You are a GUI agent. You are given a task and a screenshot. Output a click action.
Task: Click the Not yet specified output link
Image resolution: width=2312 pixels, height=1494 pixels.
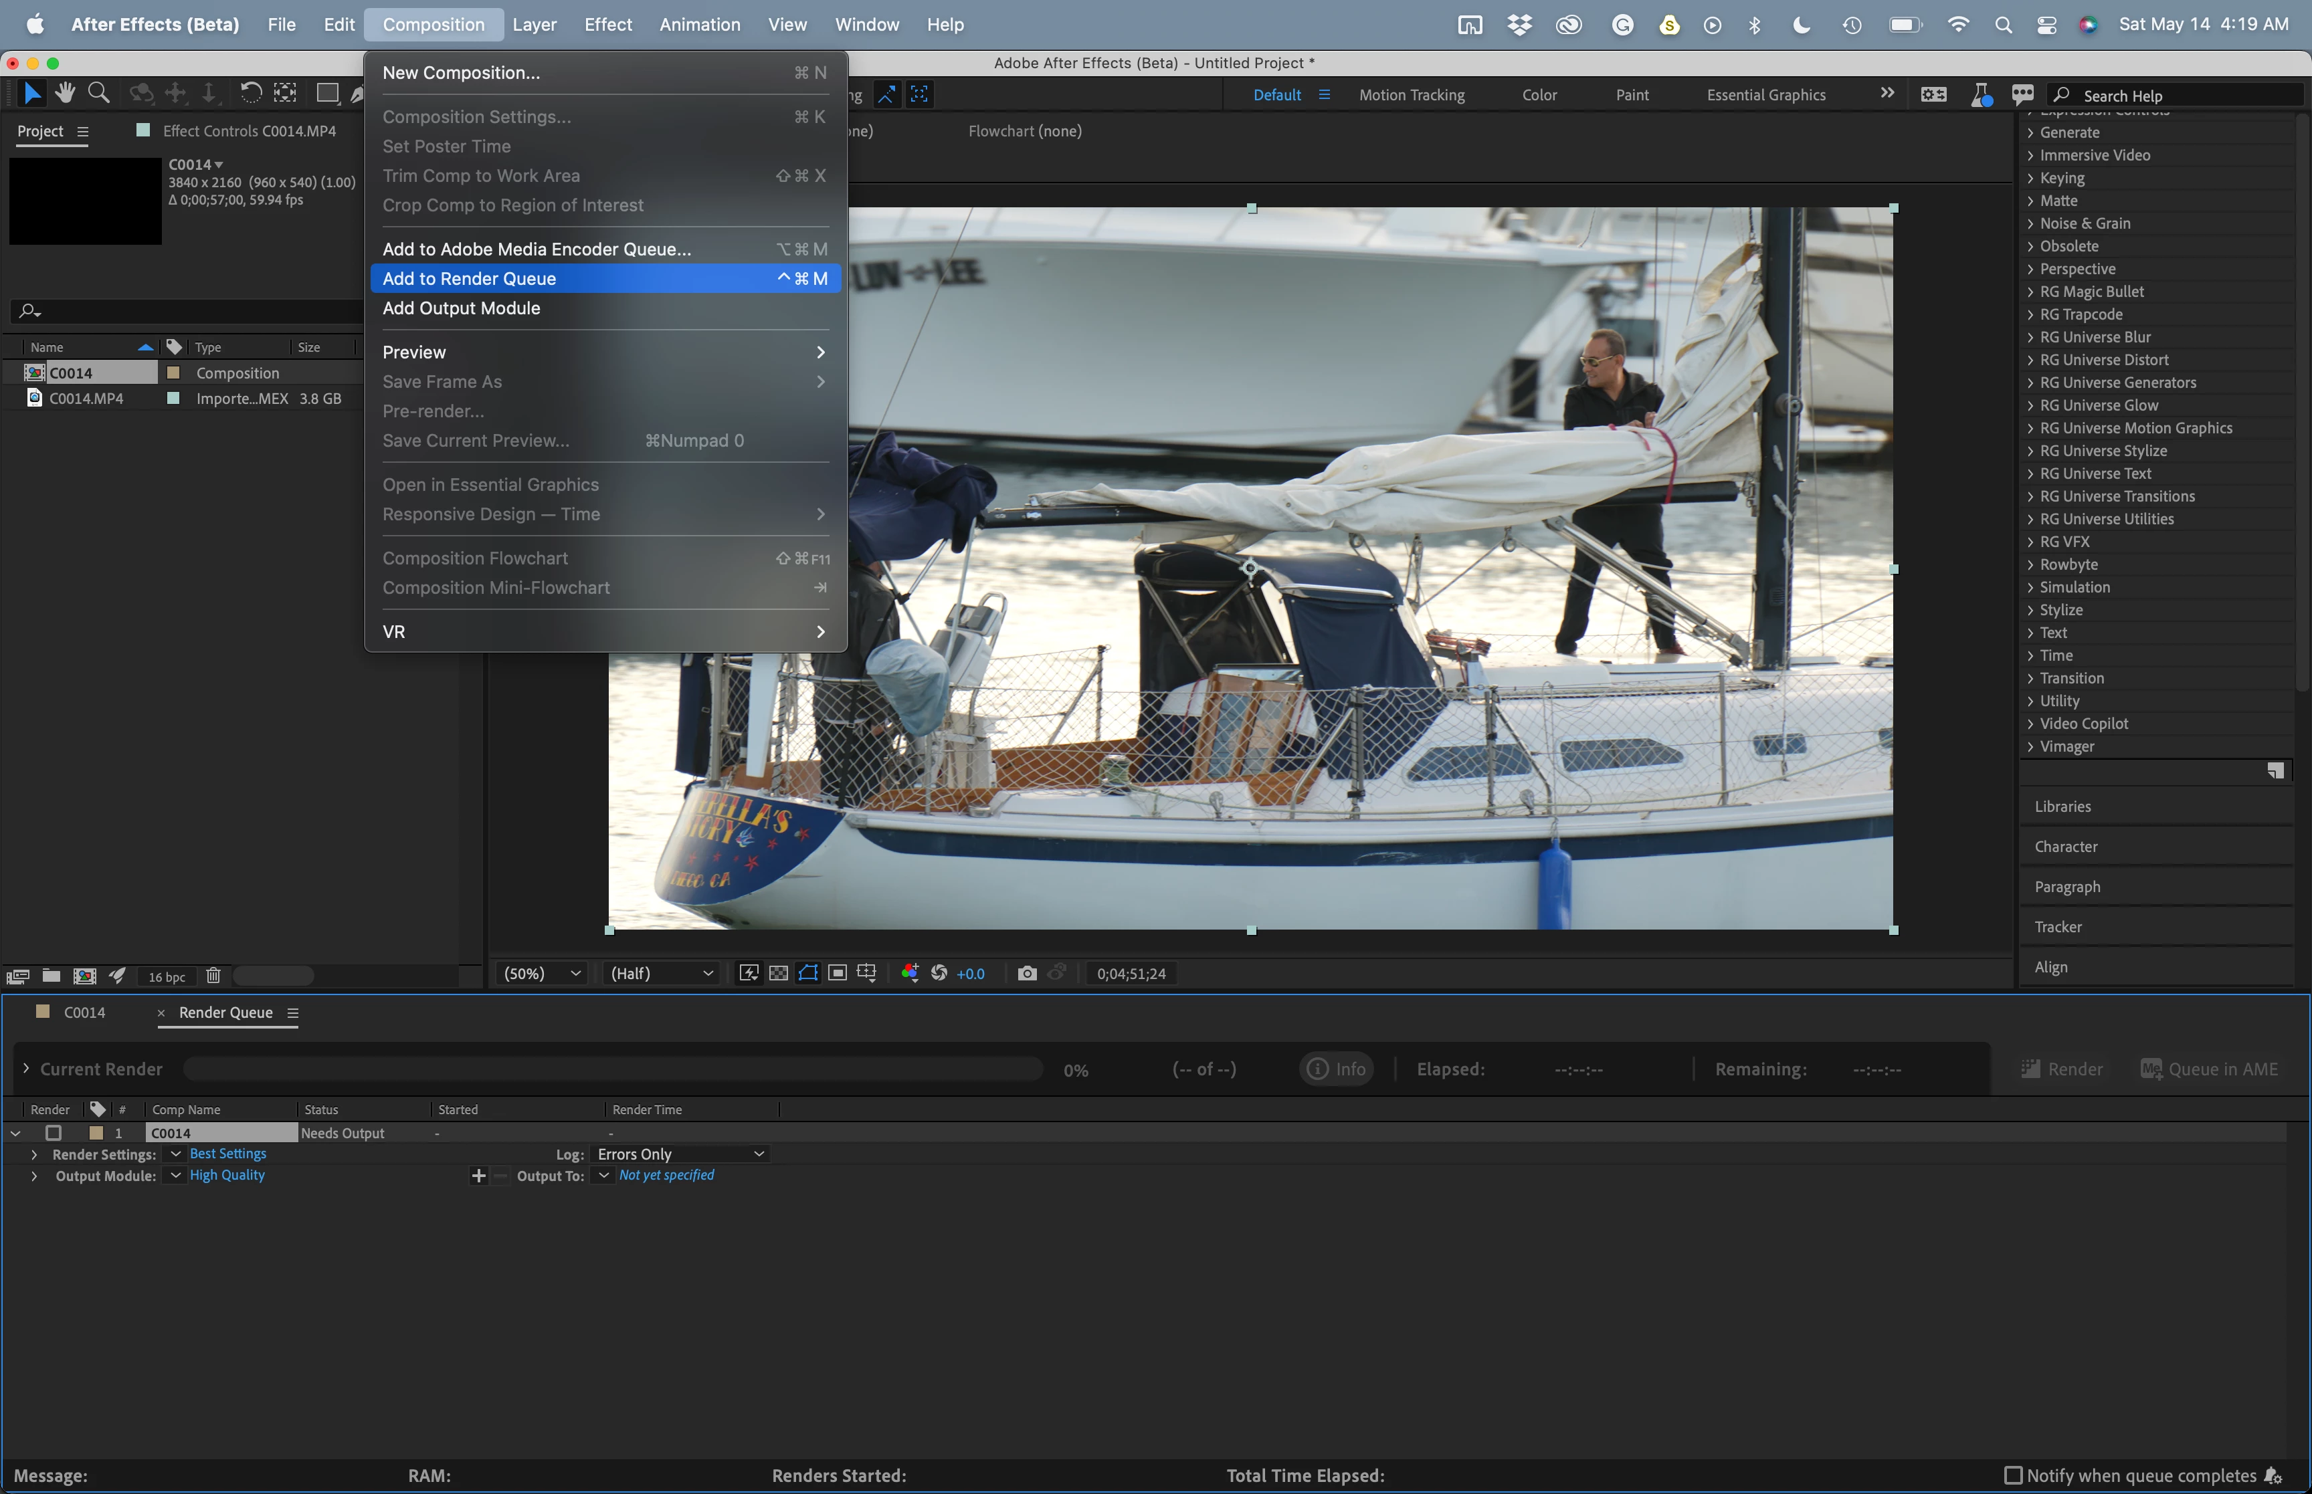coord(666,1175)
